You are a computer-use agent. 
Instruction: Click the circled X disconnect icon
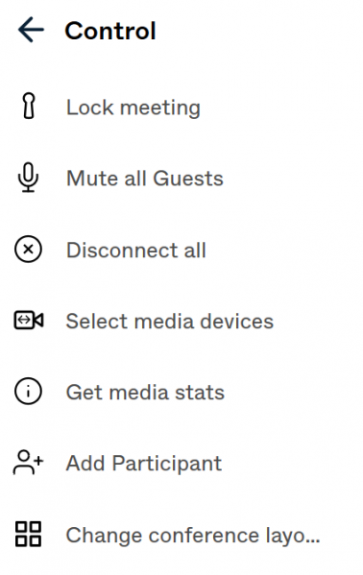point(28,250)
